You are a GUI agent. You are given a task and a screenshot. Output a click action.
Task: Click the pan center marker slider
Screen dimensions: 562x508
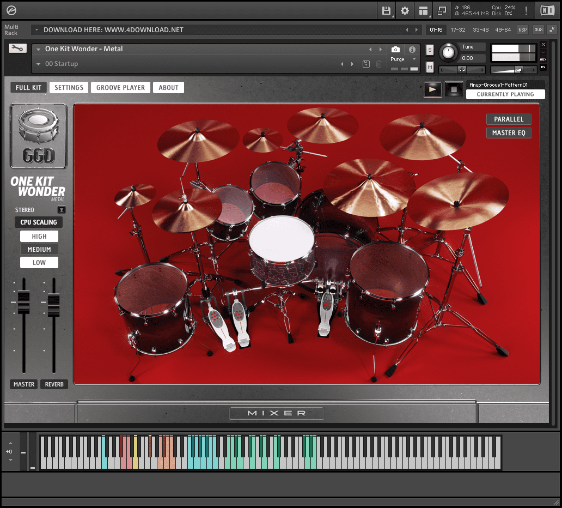(x=462, y=70)
